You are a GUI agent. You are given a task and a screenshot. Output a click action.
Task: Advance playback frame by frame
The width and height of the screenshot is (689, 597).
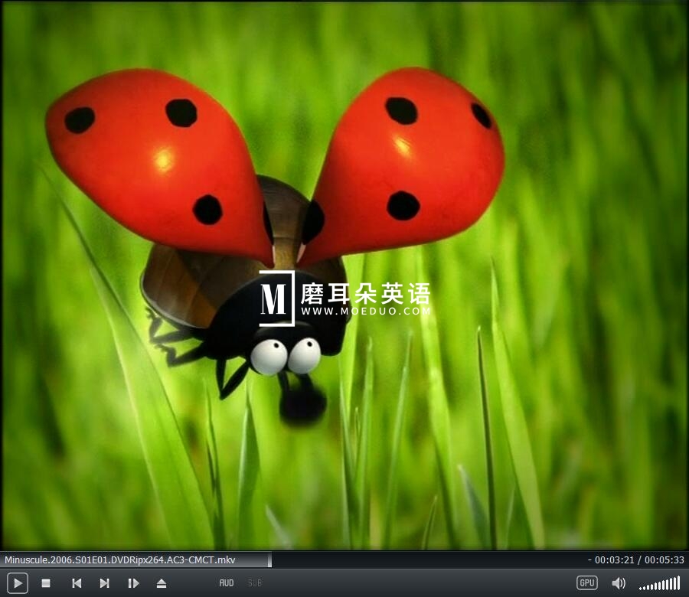click(134, 582)
